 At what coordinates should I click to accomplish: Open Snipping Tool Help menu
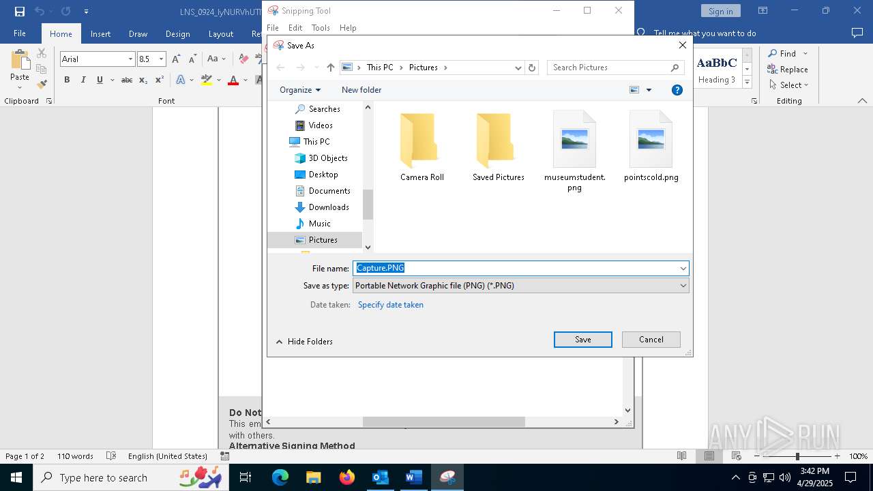point(348,28)
